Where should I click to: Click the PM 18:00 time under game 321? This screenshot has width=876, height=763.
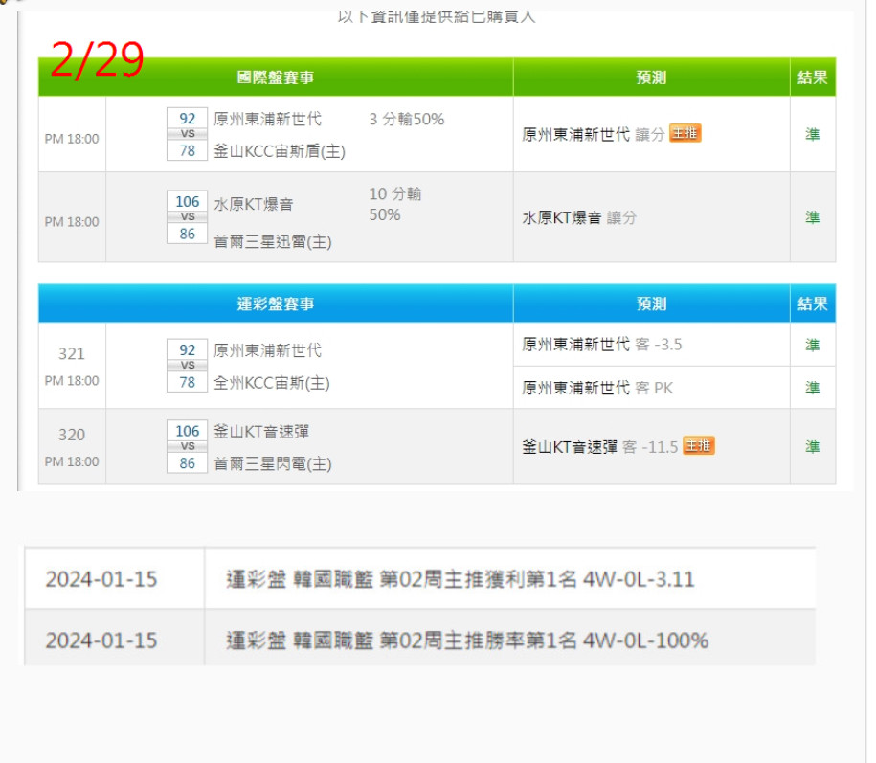(x=72, y=380)
